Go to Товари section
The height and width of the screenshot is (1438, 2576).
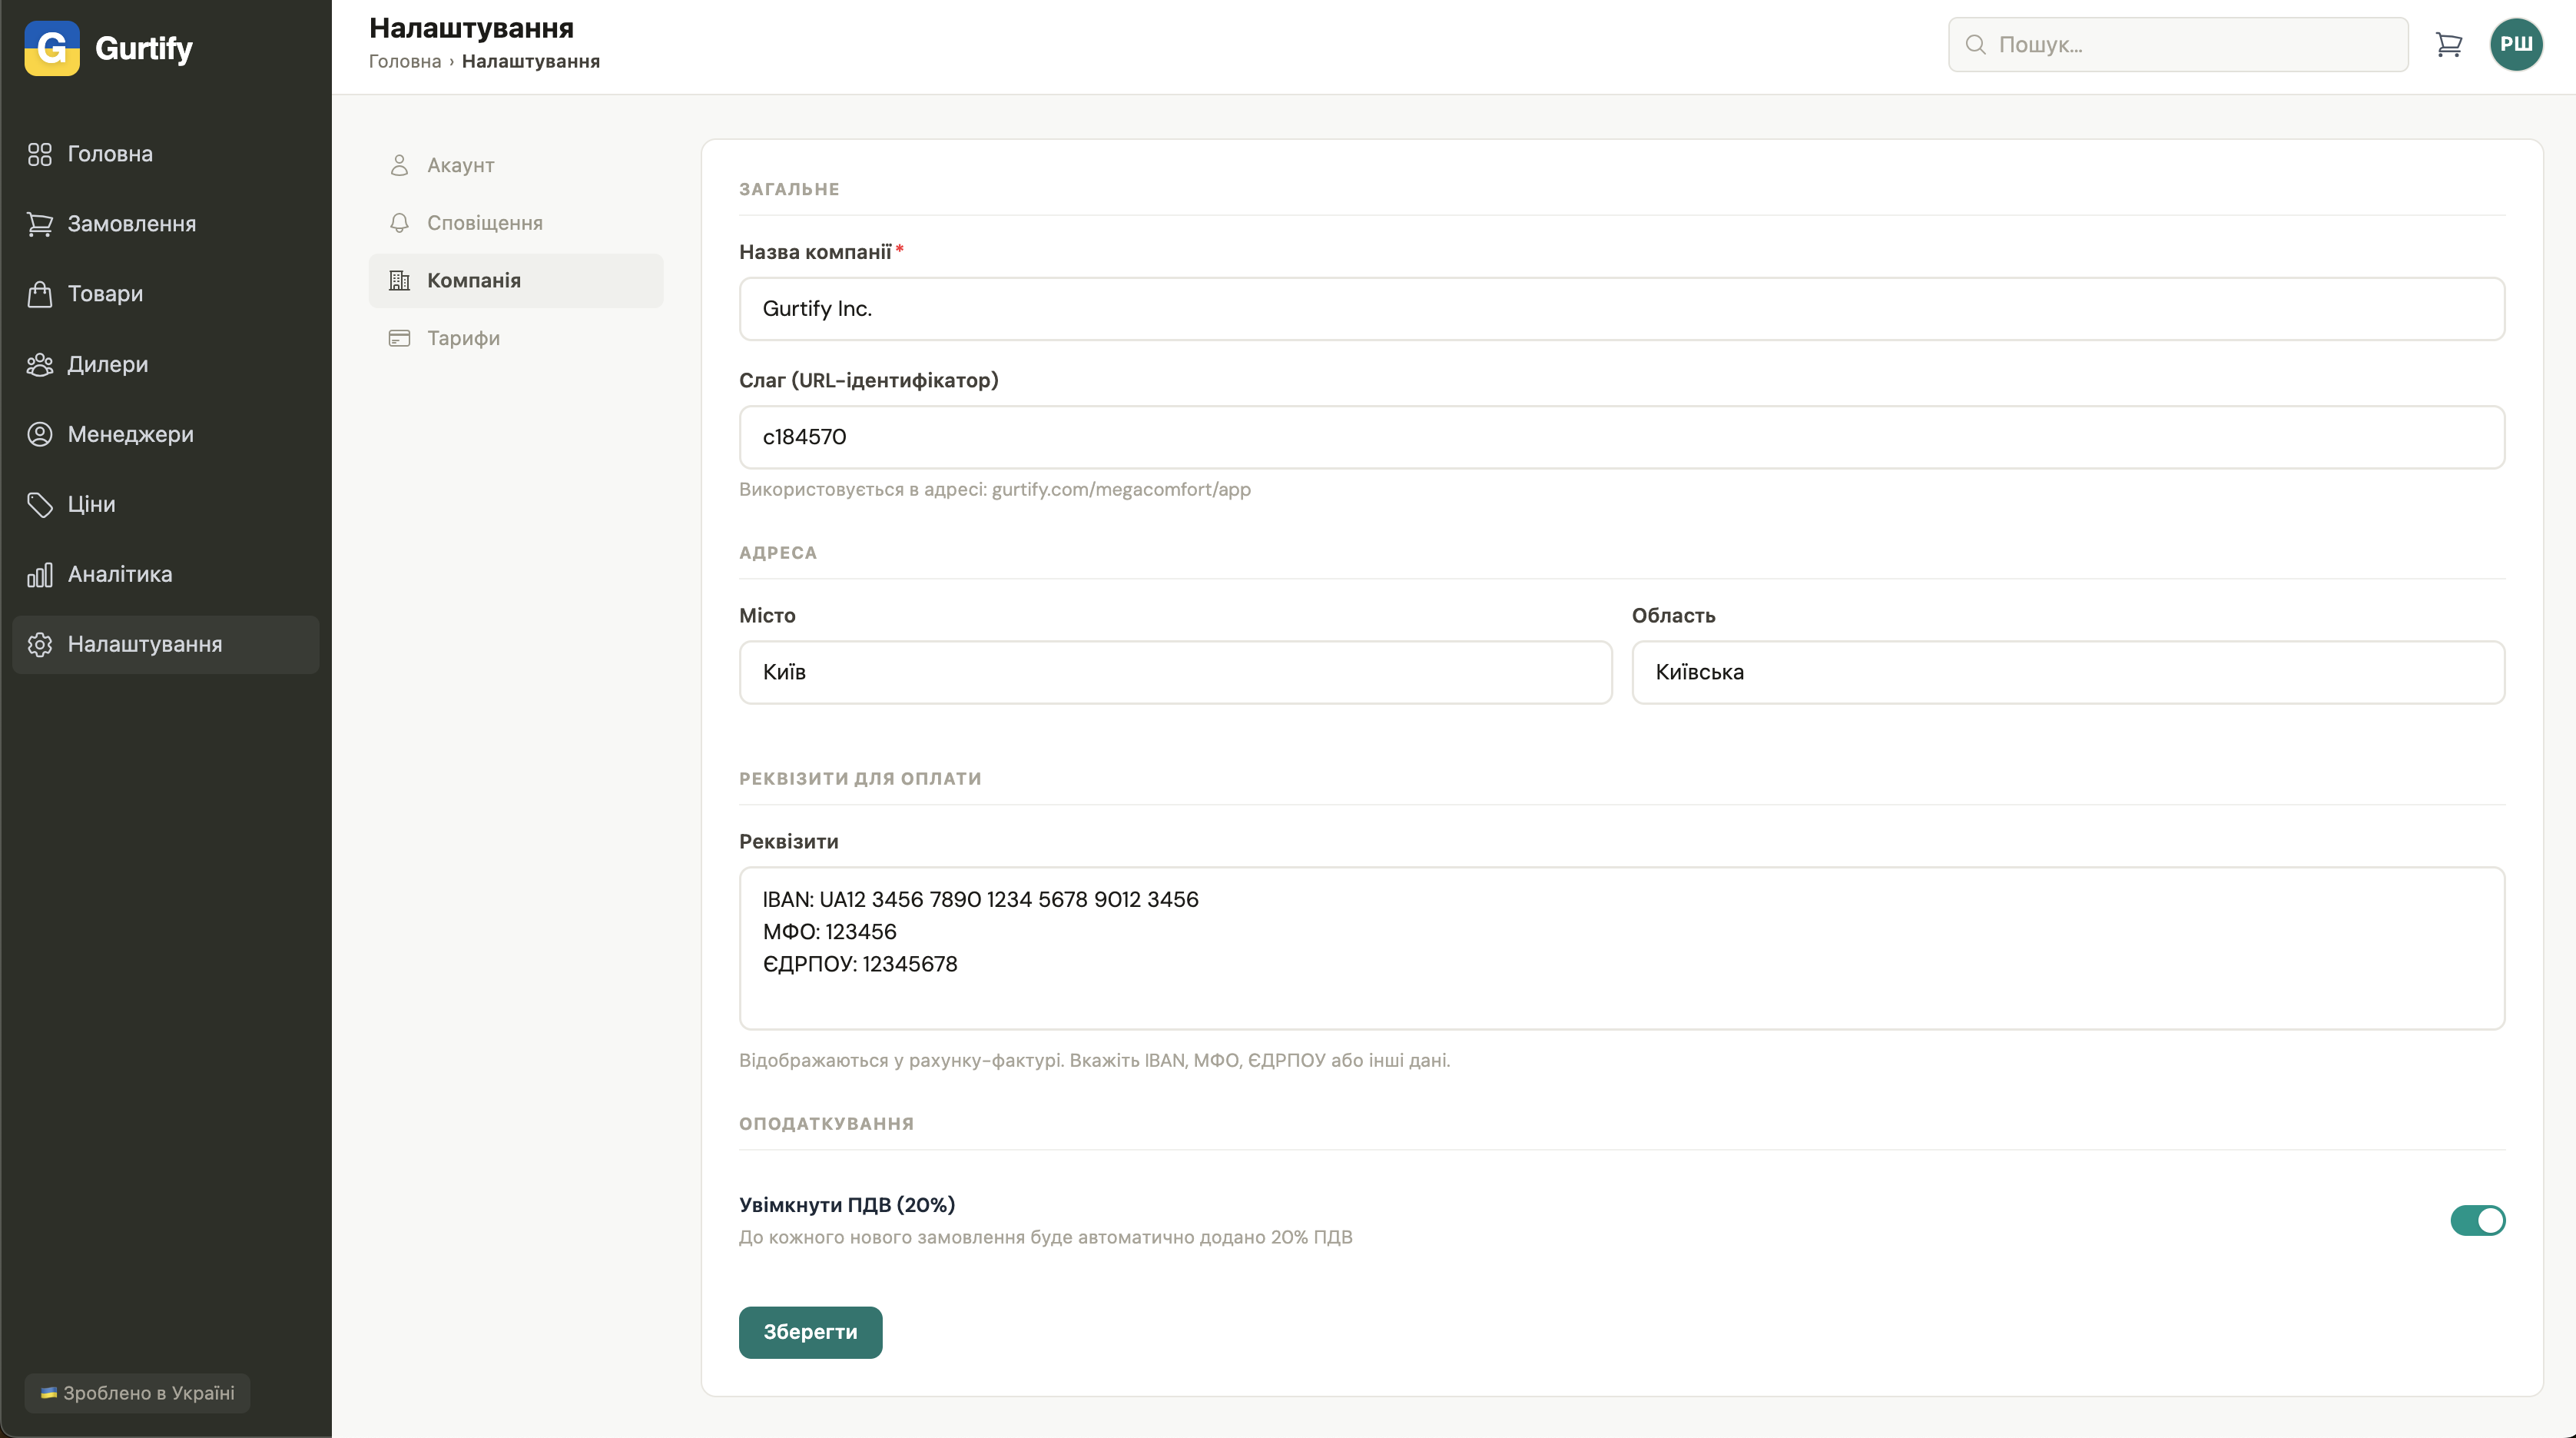[x=105, y=294]
